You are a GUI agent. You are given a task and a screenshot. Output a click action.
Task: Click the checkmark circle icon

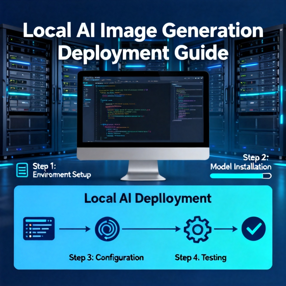254,229
